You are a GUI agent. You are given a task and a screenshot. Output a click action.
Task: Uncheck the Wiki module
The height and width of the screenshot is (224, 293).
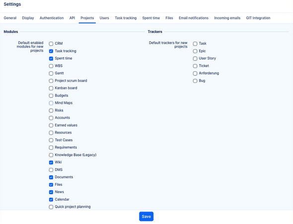click(x=51, y=162)
